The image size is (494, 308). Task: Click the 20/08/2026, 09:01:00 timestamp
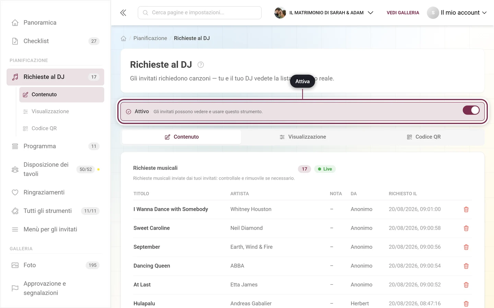[415, 209]
